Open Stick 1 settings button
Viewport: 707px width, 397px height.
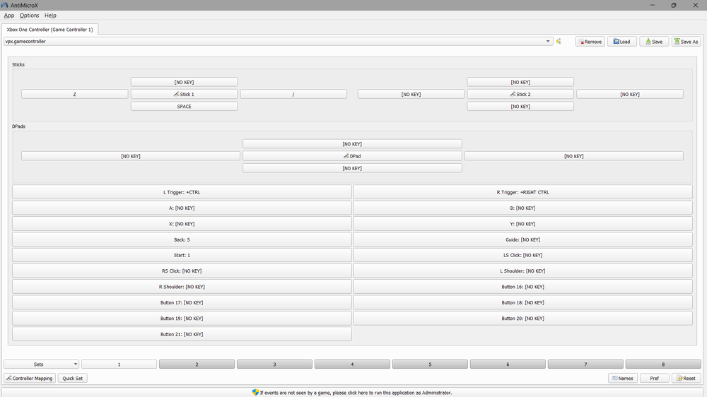[184, 94]
